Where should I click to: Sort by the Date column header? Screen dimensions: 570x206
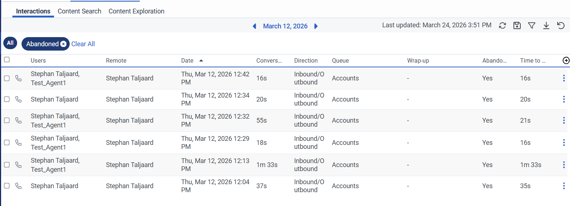(187, 61)
